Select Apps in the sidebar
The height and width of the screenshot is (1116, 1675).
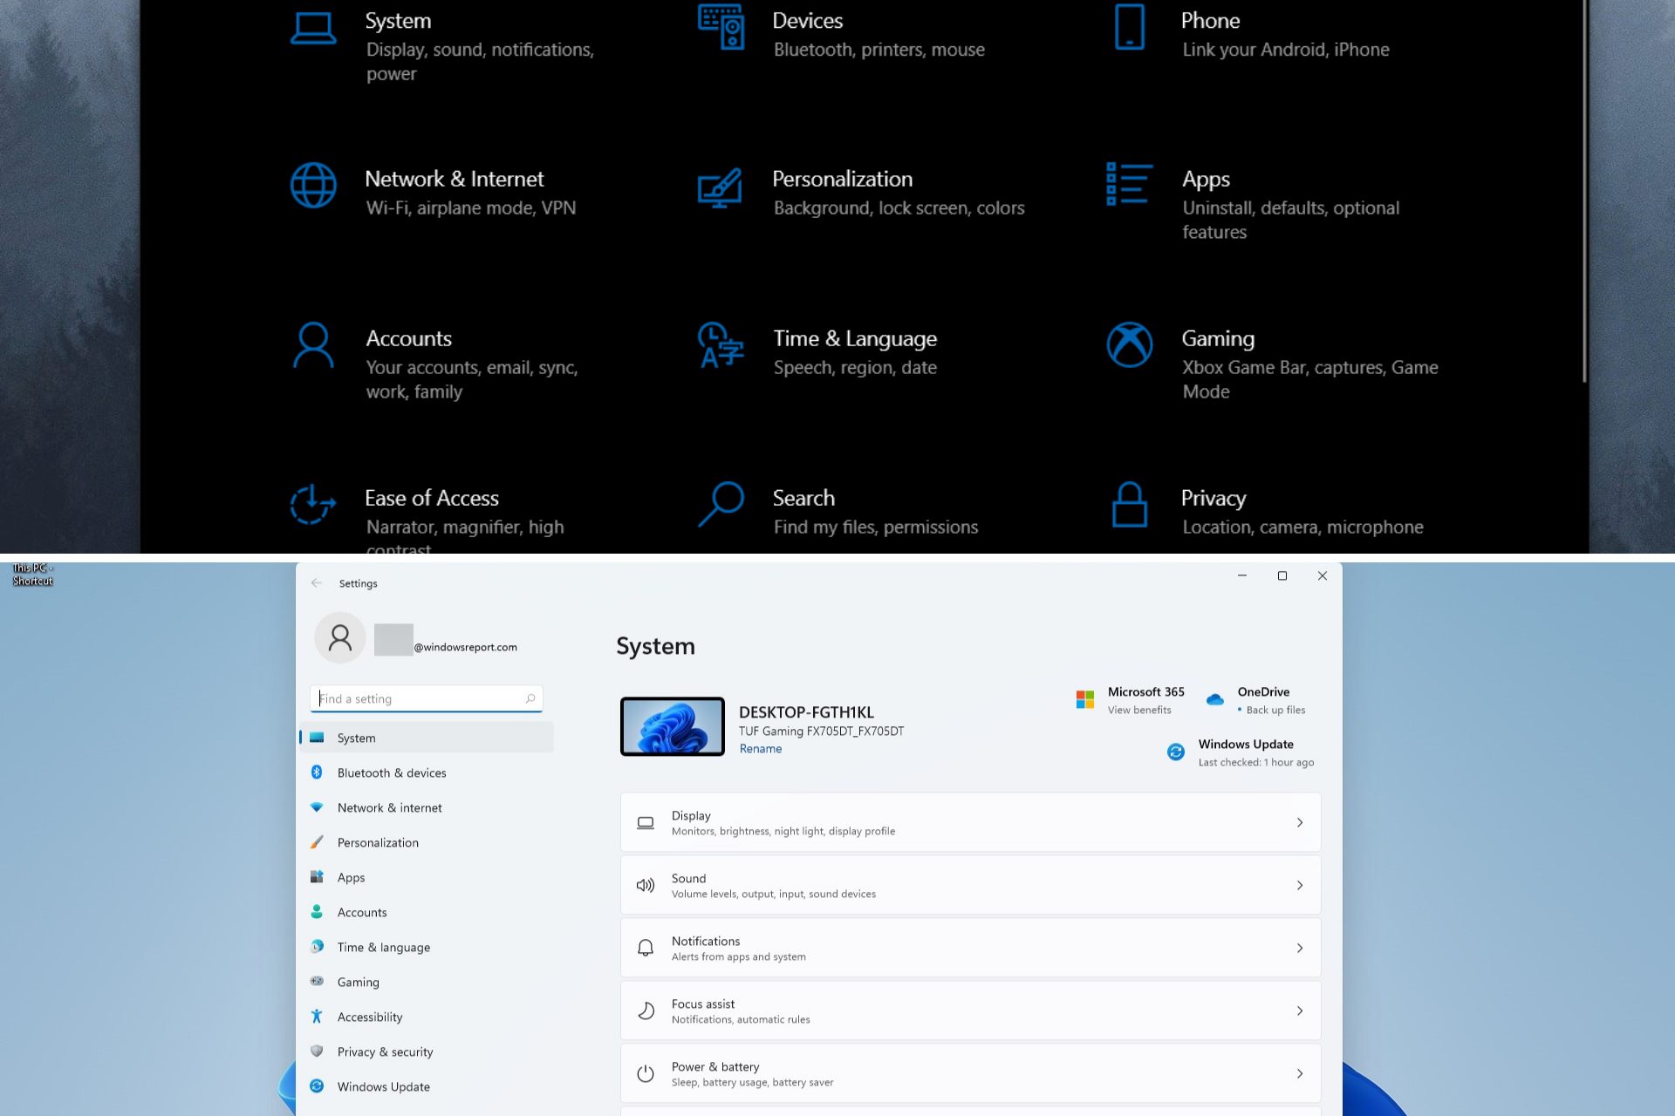tap(427, 877)
